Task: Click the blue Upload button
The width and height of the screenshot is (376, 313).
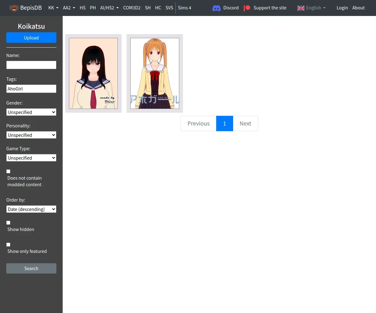Action: pos(31,38)
